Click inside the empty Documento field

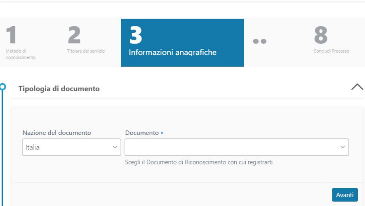(x=230, y=147)
